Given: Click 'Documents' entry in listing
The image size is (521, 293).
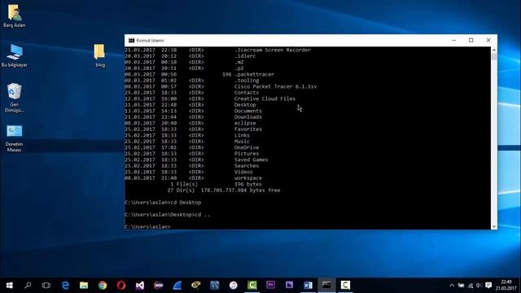Looking at the screenshot, I should (x=247, y=111).
